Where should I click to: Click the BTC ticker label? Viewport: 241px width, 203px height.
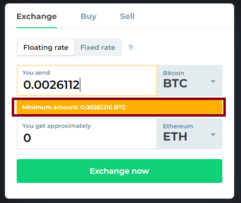click(x=175, y=83)
